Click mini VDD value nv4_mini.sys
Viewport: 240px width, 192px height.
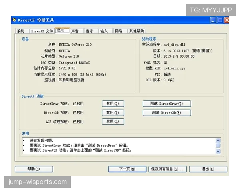(174, 68)
